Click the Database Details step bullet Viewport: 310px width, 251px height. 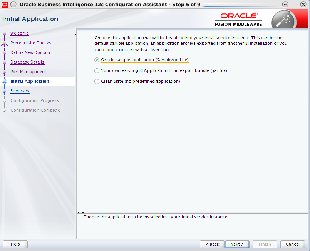tap(4, 62)
